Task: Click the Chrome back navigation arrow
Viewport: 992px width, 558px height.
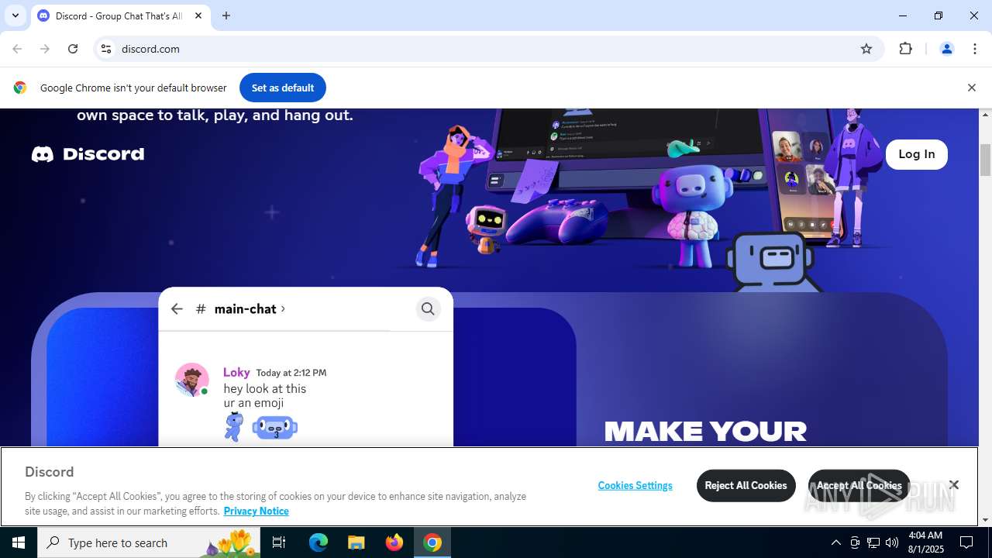Action: (17, 49)
